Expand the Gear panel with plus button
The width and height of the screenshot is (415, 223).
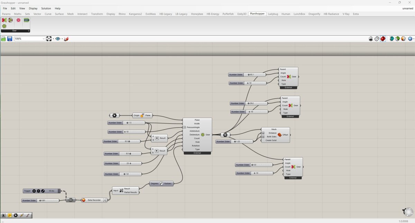[29, 31]
